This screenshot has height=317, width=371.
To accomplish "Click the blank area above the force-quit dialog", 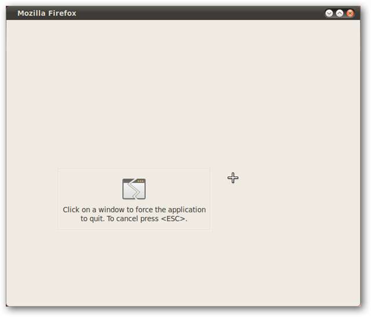I will (x=134, y=95).
